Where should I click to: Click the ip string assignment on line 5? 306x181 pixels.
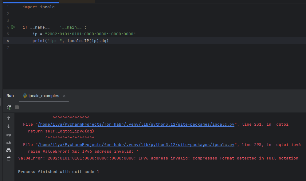(84, 34)
